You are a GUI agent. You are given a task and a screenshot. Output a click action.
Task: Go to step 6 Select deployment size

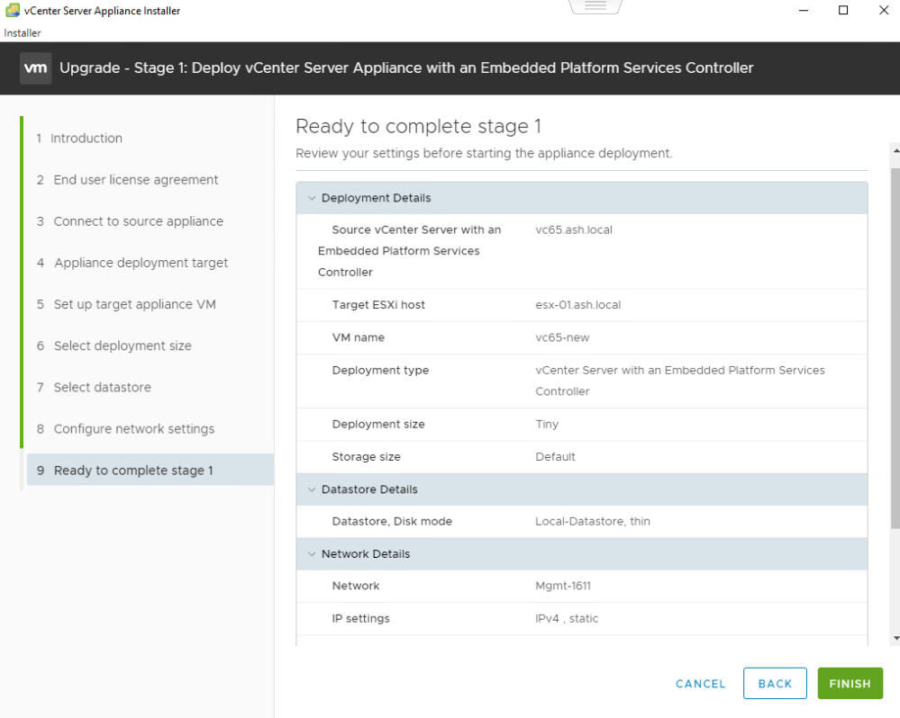click(114, 346)
